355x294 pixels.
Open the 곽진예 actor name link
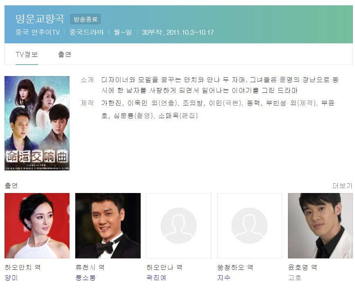[x=157, y=278]
